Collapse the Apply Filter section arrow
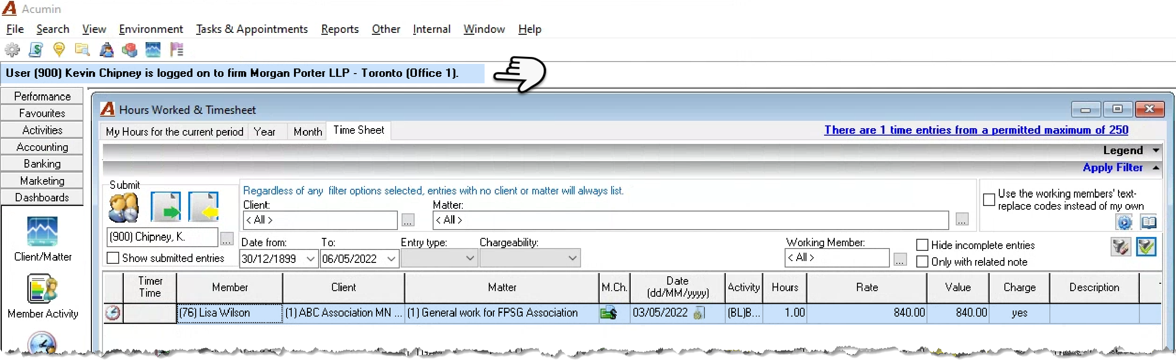The height and width of the screenshot is (361, 1176). click(x=1156, y=168)
